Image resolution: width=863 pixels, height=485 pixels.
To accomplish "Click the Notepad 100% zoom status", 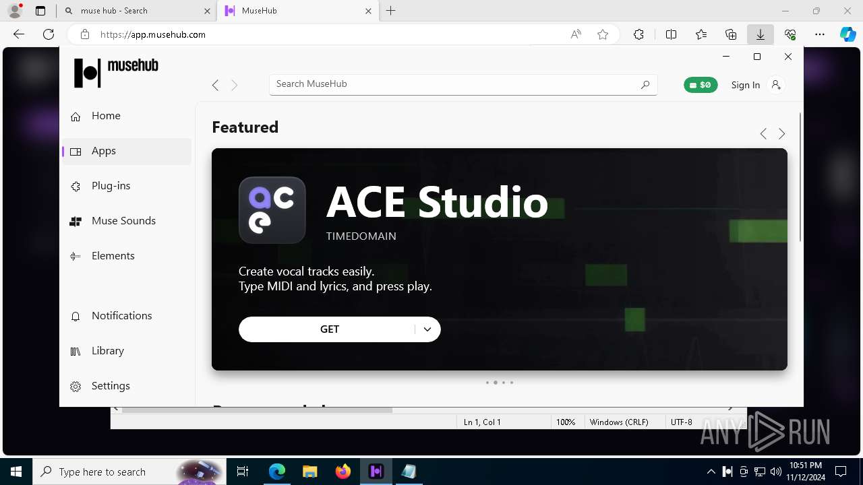I will click(x=566, y=422).
